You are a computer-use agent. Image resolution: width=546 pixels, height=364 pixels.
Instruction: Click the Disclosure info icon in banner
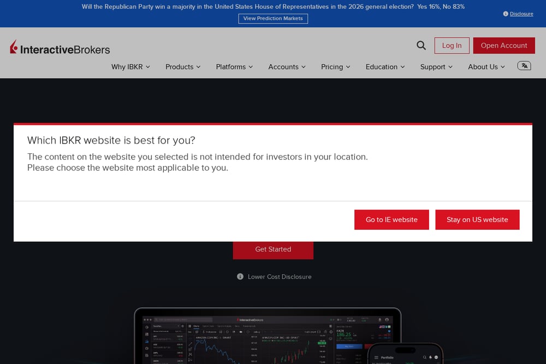click(506, 14)
